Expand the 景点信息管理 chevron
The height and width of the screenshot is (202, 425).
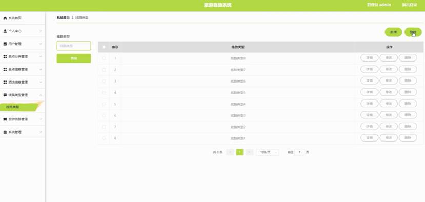click(x=41, y=69)
